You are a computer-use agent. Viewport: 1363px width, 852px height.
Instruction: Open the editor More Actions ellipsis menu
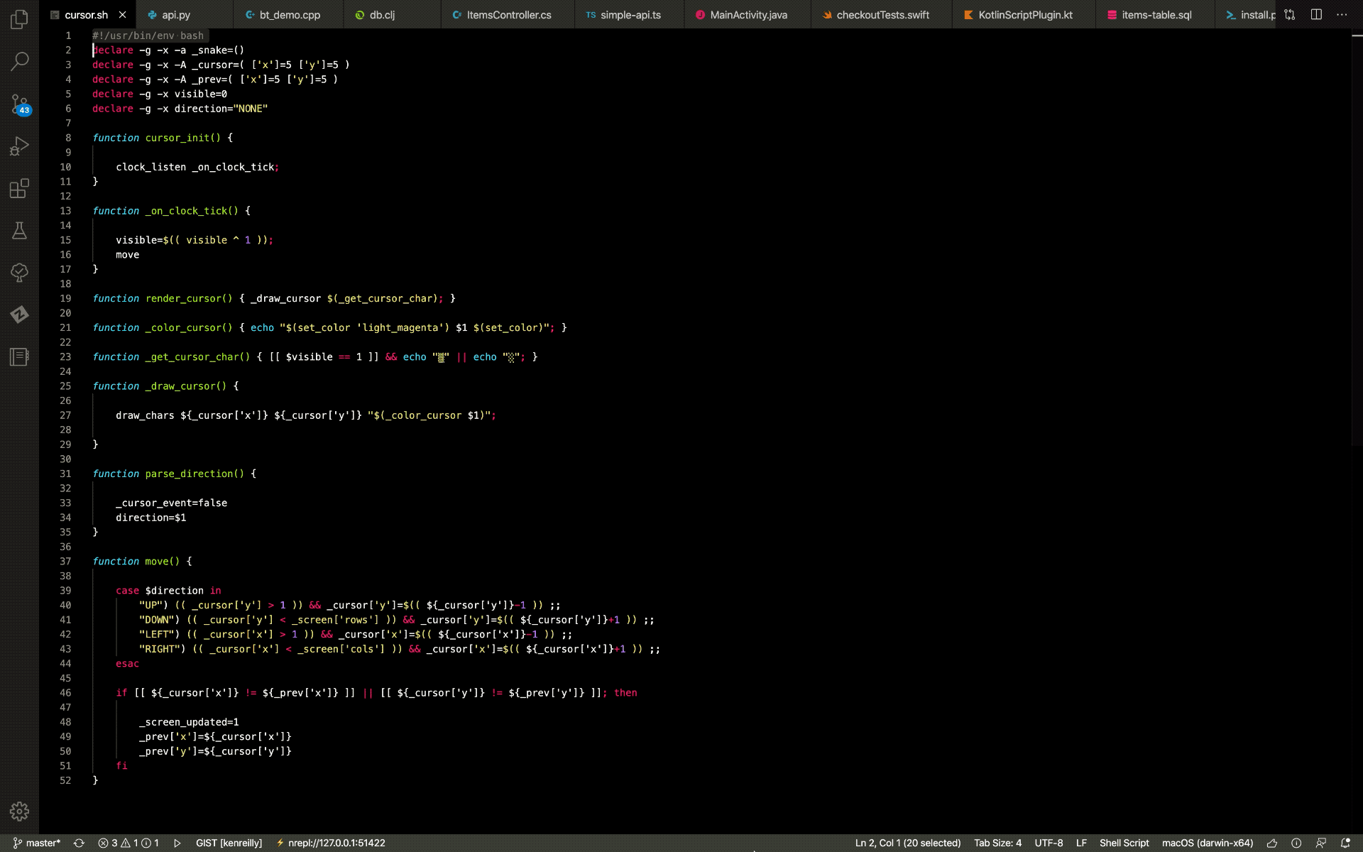coord(1342,14)
